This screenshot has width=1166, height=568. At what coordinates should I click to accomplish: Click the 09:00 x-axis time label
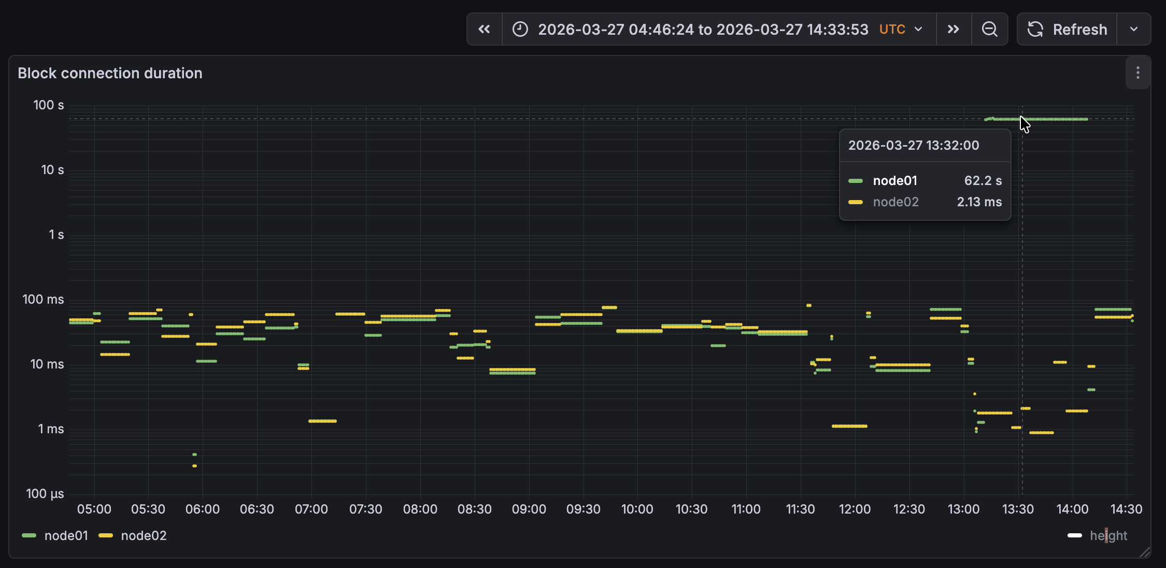[529, 509]
